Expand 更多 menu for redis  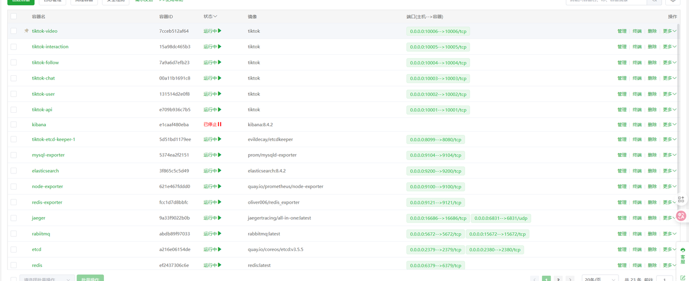pos(670,265)
